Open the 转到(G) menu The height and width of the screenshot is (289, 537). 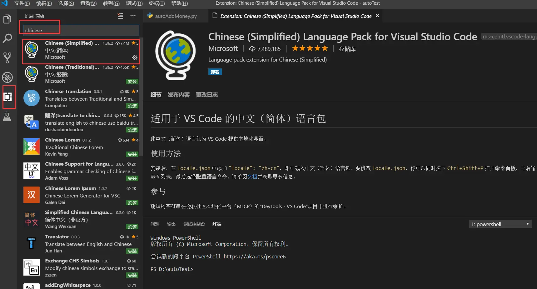pyautogui.click(x=111, y=3)
